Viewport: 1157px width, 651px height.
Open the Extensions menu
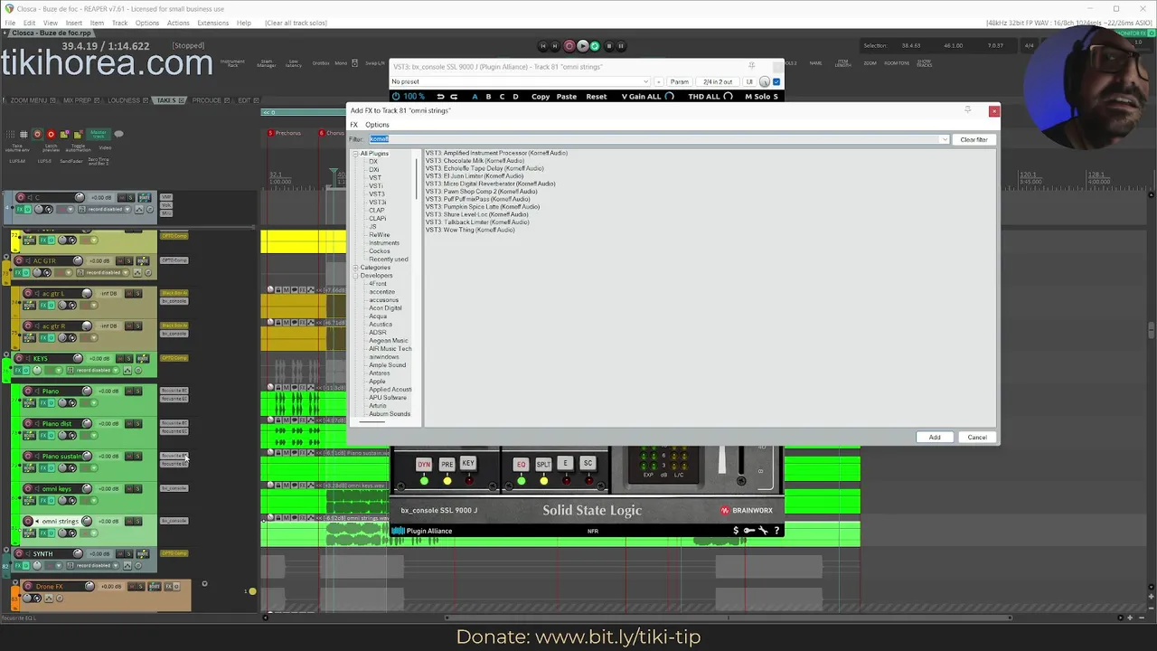213,23
